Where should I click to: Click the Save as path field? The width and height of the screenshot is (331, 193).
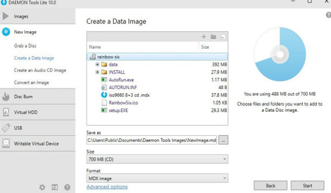pyautogui.click(x=151, y=140)
